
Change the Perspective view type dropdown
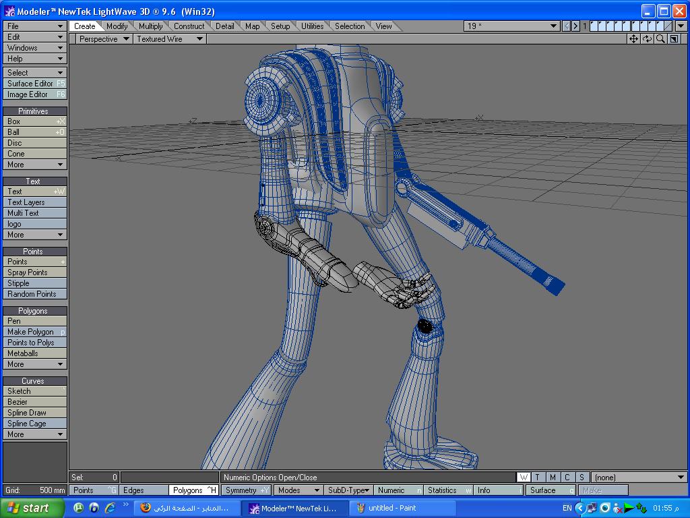(104, 38)
